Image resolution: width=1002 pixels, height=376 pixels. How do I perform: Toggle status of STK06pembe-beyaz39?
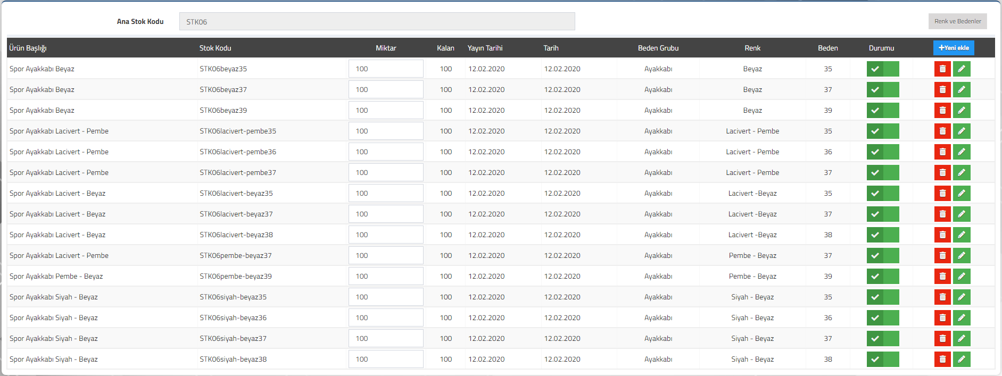click(883, 277)
